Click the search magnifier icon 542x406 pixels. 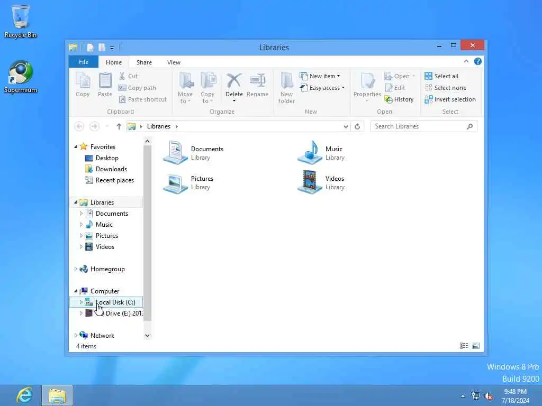point(470,126)
